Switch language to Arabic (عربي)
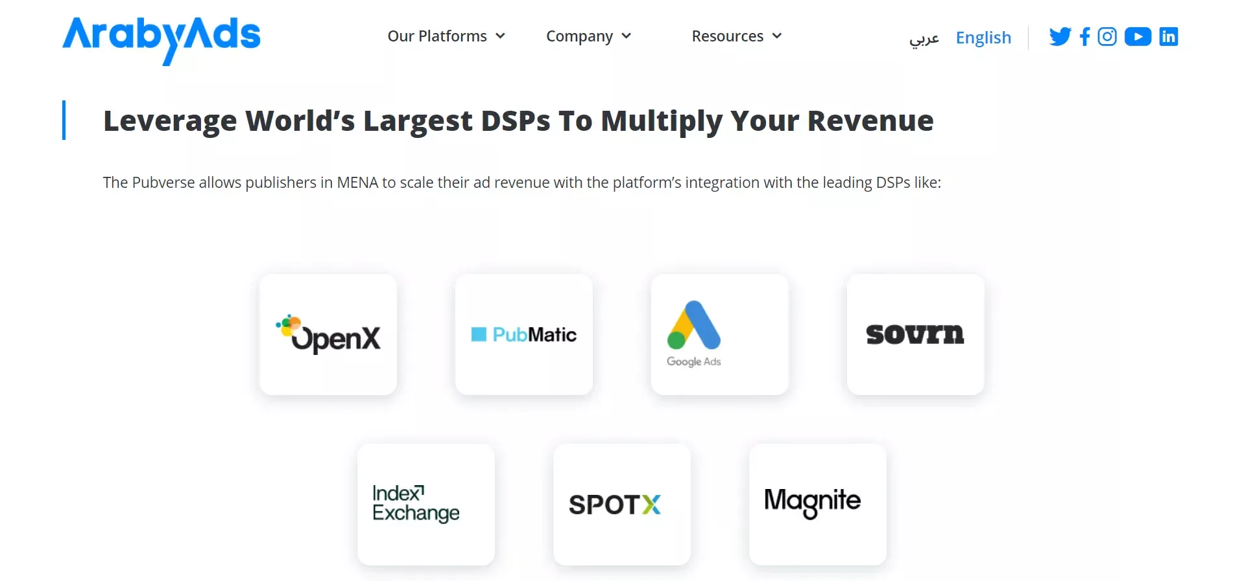Screen dimensions: 1244x581 pyautogui.click(x=924, y=38)
